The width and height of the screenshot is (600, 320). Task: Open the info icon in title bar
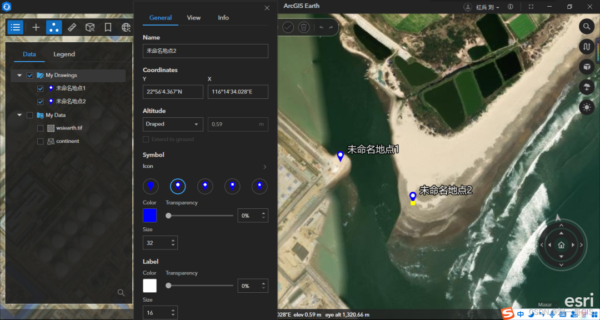tap(510, 7)
